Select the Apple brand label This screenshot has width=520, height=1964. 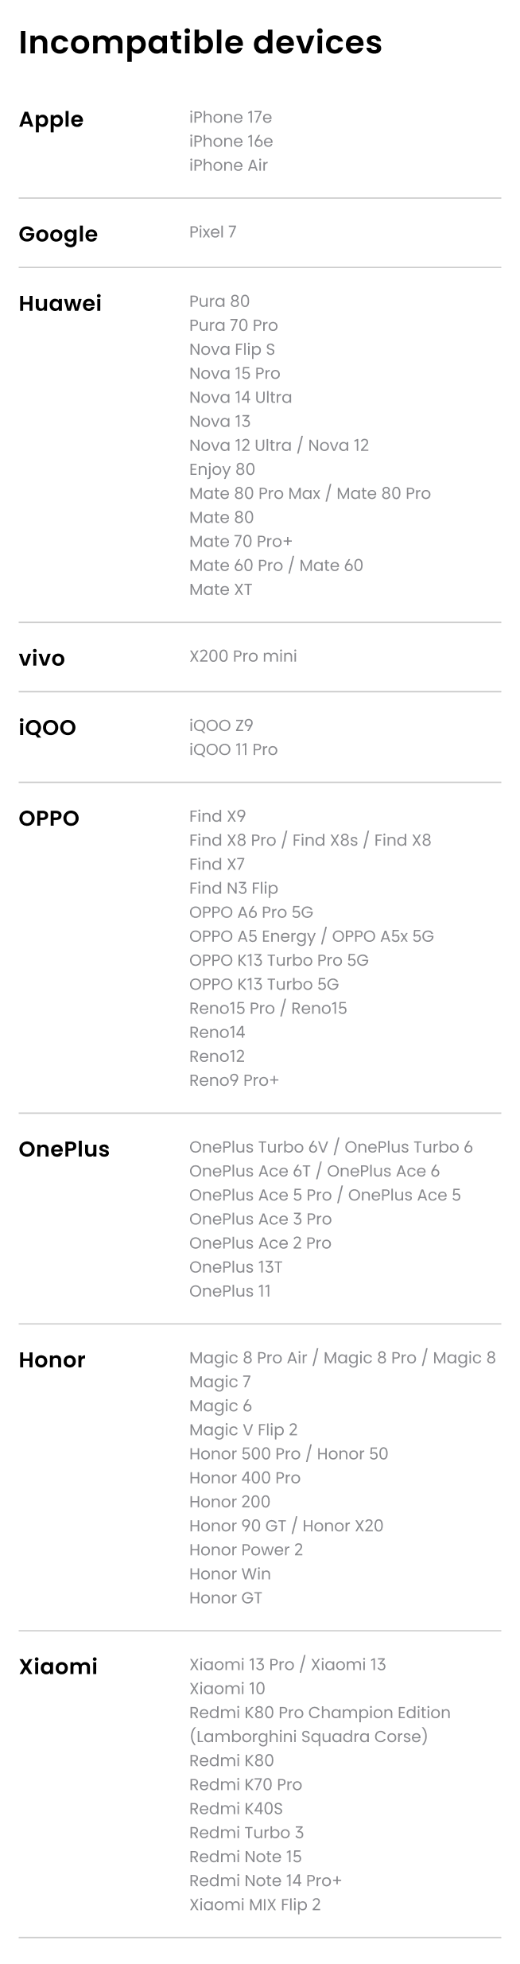click(x=51, y=120)
